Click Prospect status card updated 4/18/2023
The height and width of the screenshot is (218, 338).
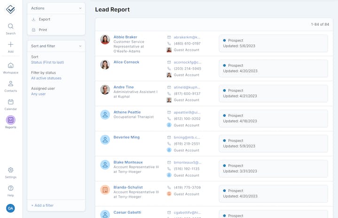273,118
